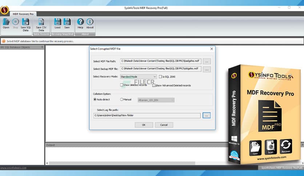Cancel the Select Corrupted MDF dialog

tap(164, 125)
